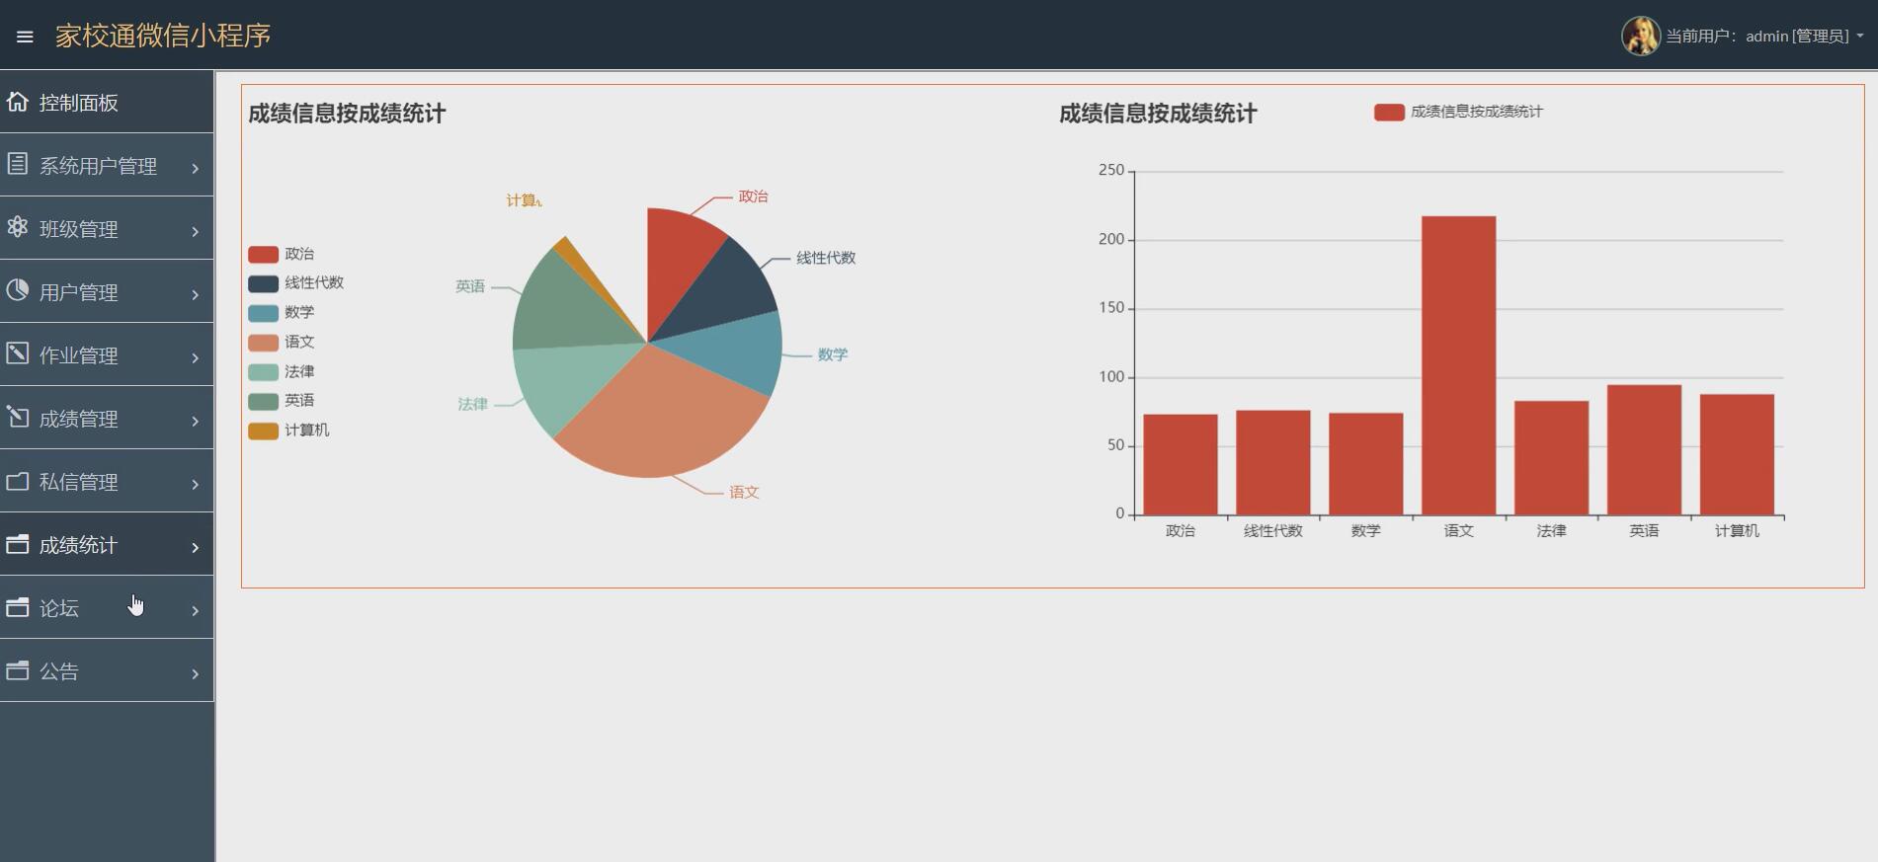Click the 用户管理 pie icon

(18, 290)
